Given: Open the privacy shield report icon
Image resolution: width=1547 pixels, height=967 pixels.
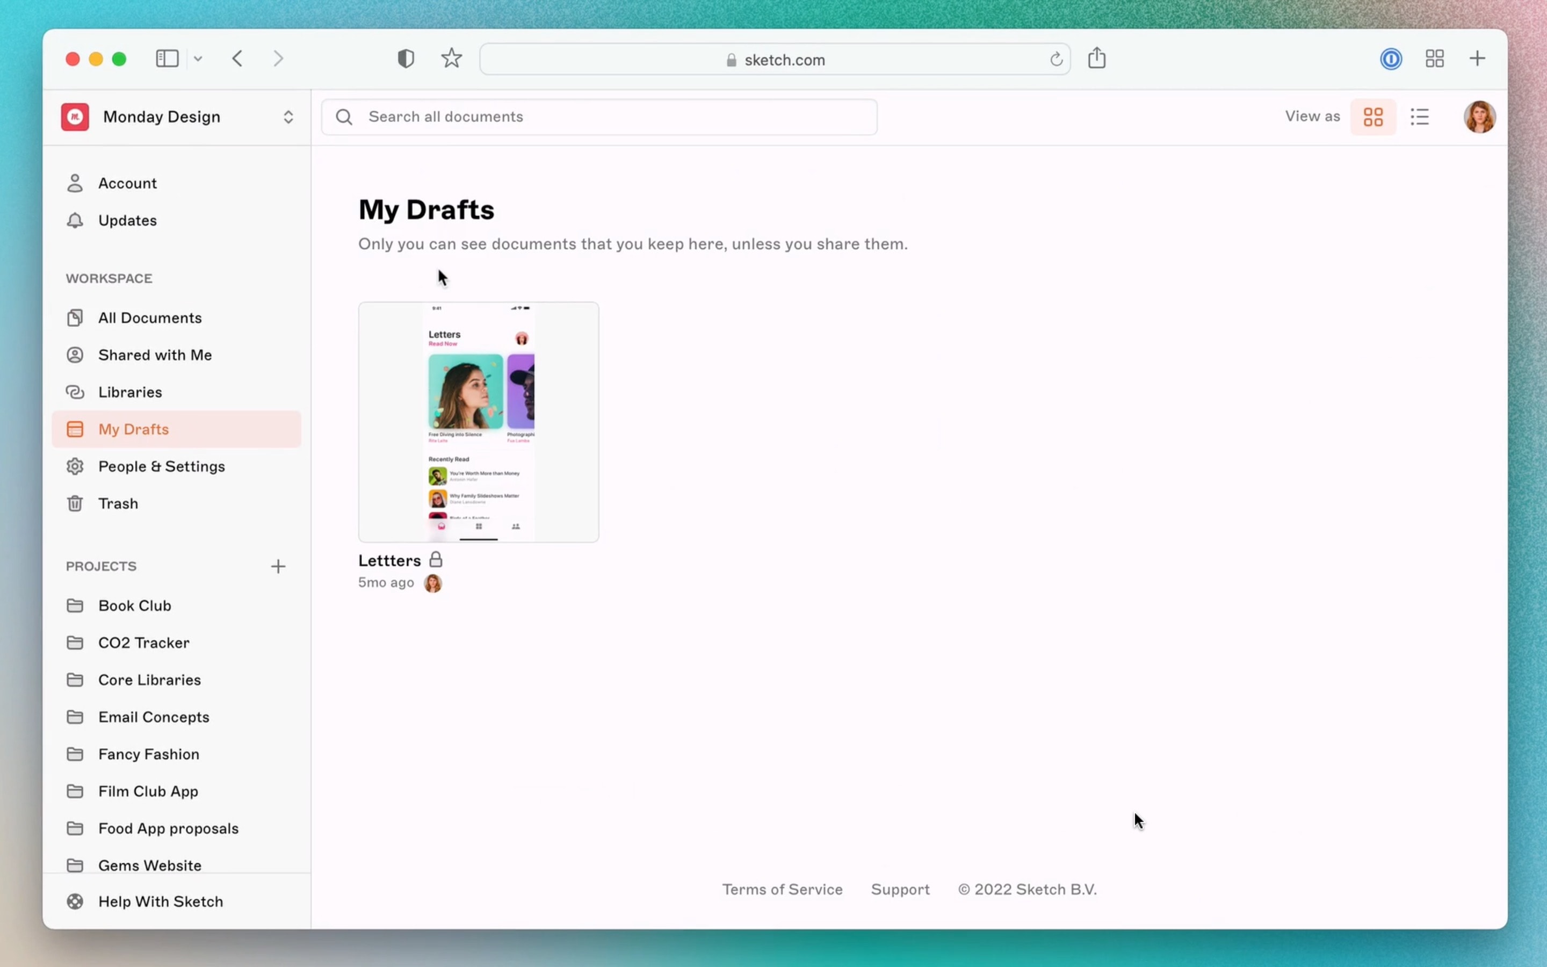Looking at the screenshot, I should pyautogui.click(x=406, y=59).
